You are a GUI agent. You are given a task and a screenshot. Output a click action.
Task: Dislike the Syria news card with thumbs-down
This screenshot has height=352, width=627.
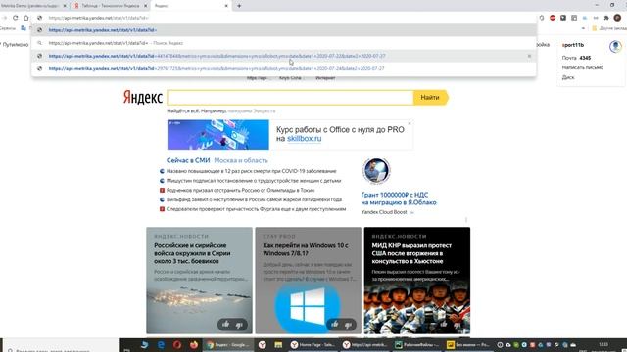click(x=239, y=325)
